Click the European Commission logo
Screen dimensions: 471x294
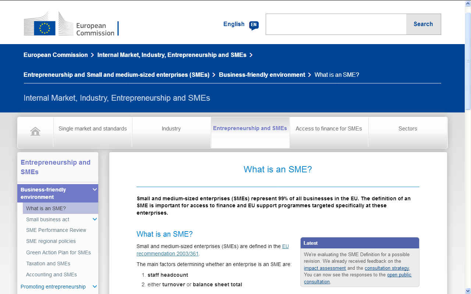point(71,24)
